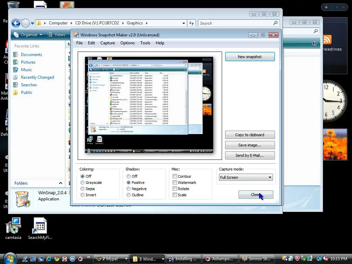Click the search magnifier icon in Explorer
The image size is (352, 264).
click(275, 23)
